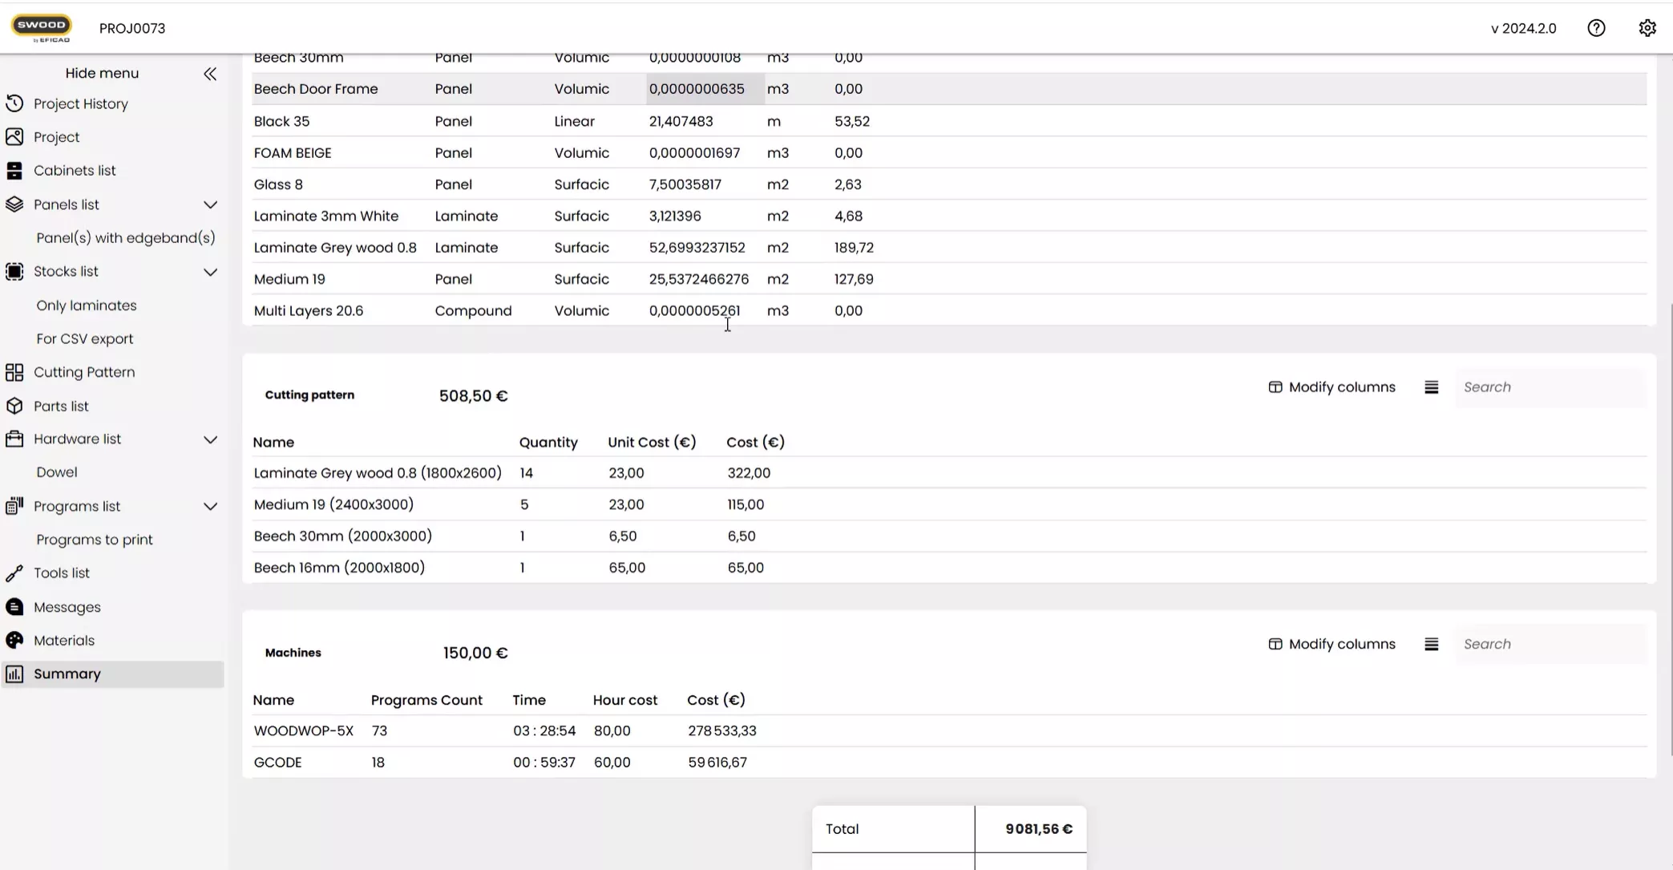Open Project History page
The height and width of the screenshot is (870, 1673).
click(81, 103)
